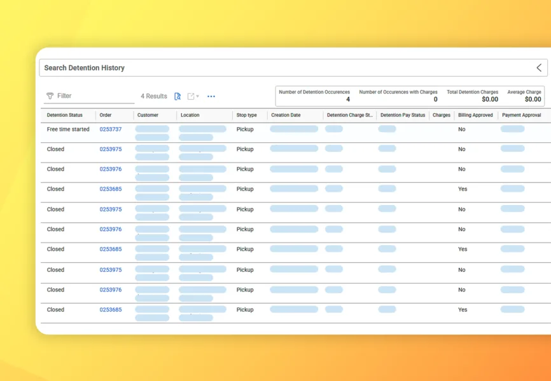
Task: Click the export icon in the toolbar
Action: pyautogui.click(x=191, y=96)
